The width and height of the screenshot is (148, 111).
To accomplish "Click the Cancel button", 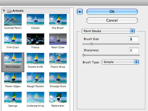I will pos(112,20).
